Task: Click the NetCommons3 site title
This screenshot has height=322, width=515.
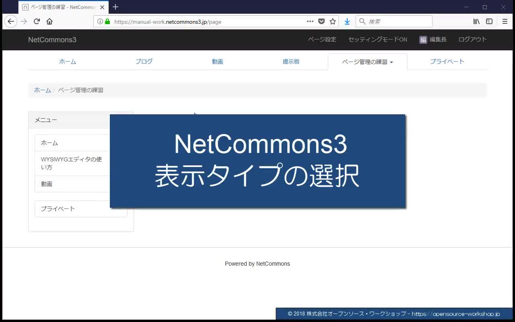Action: click(x=52, y=39)
